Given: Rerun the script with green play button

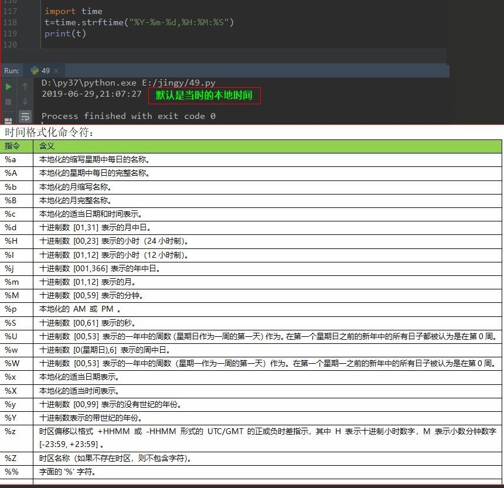Looking at the screenshot, I should point(8,87).
